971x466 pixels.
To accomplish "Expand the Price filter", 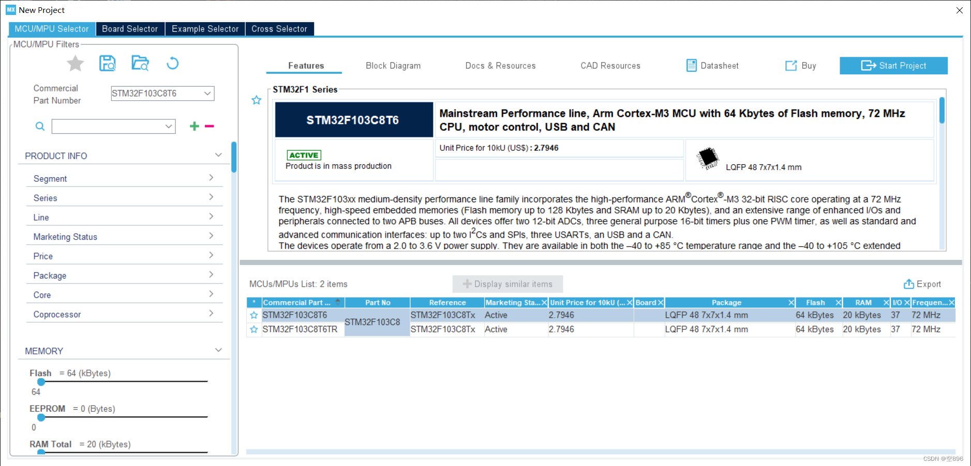I will (x=211, y=255).
